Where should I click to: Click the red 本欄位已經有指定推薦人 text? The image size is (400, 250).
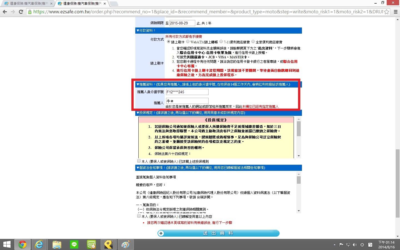tap(261, 106)
